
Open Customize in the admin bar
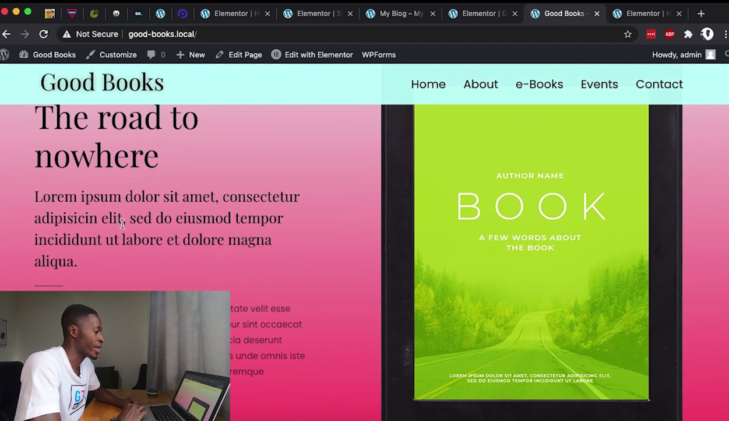coord(112,55)
